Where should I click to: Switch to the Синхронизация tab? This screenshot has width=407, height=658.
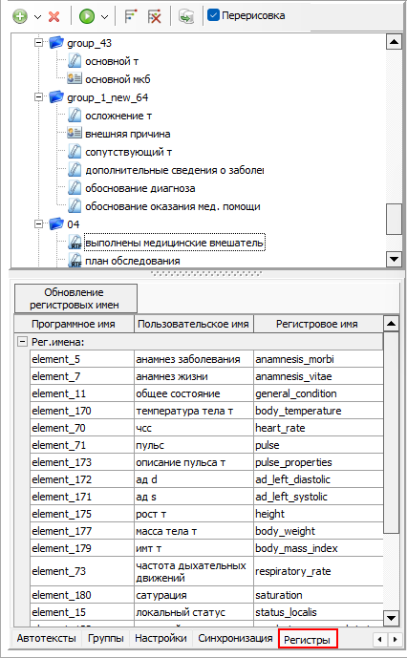pos(235,638)
